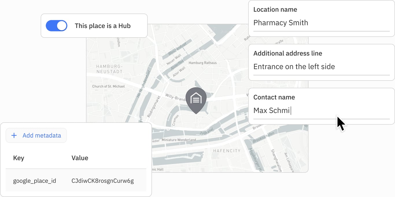This screenshot has height=197, width=395.
Task: Click the HAMBURG-NEUSTADT district label
Action: click(x=109, y=69)
